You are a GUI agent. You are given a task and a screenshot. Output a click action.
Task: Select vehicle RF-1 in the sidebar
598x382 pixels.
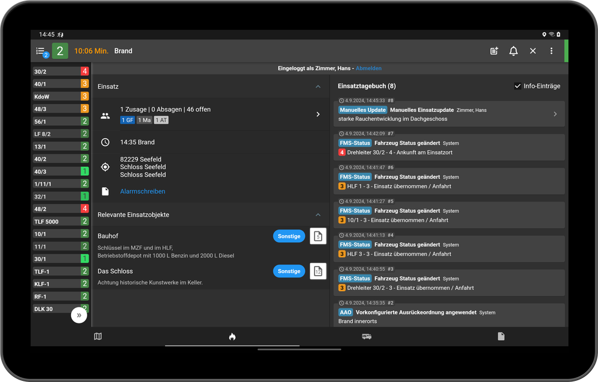click(x=61, y=297)
